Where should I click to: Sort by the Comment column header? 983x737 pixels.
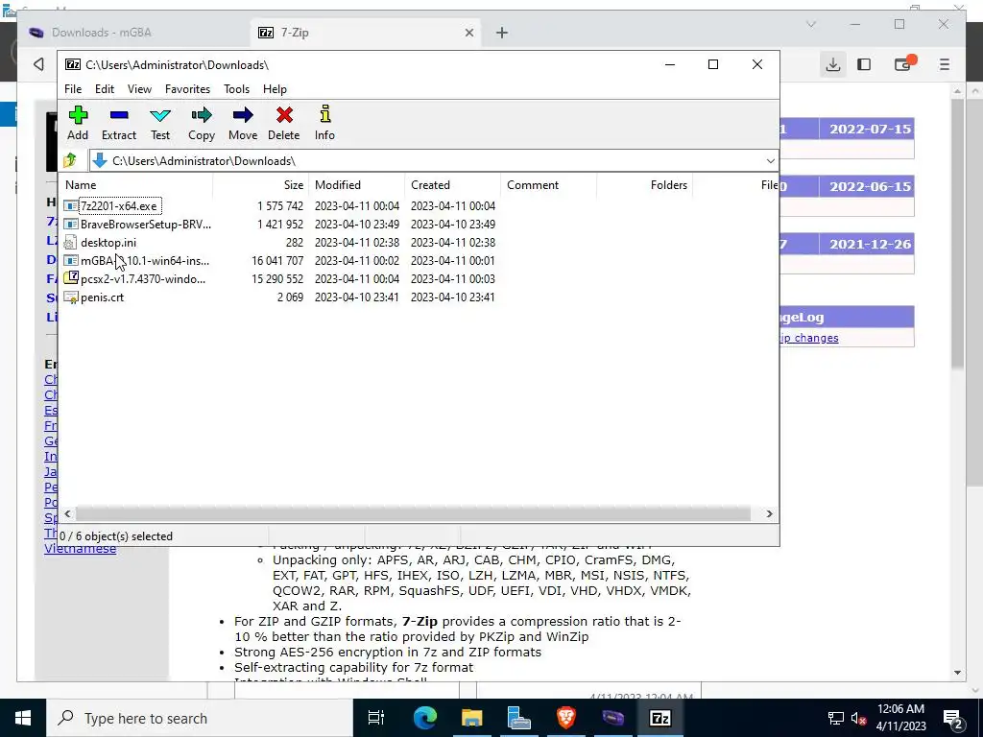pos(548,185)
